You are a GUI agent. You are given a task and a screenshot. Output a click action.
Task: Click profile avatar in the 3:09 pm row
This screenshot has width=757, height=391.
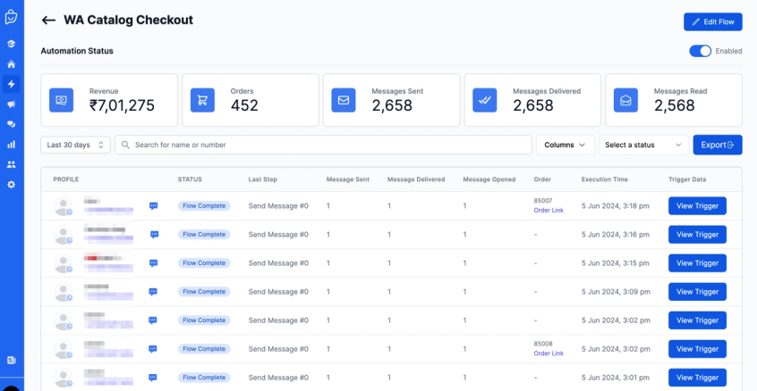63,292
